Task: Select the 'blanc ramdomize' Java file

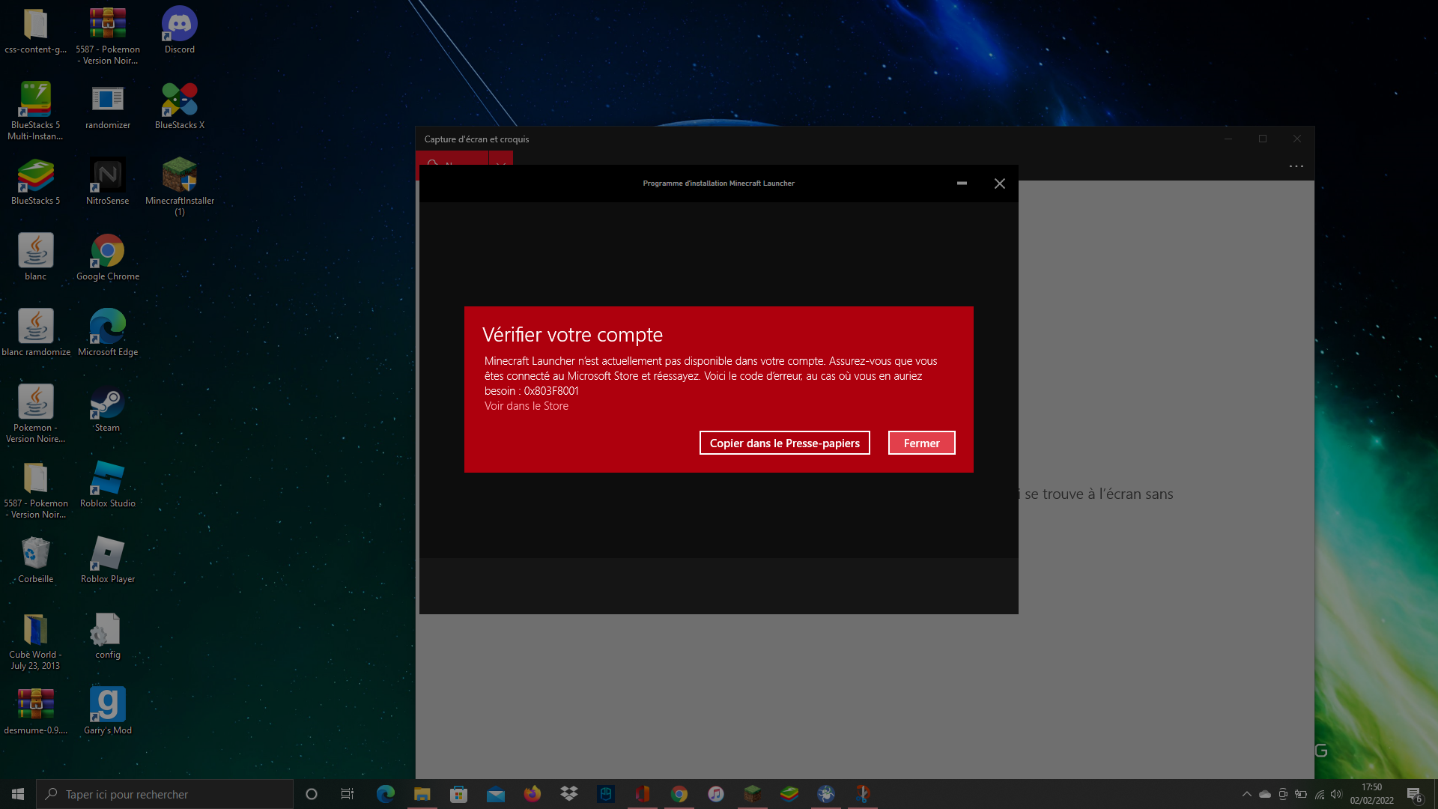Action: 35,333
